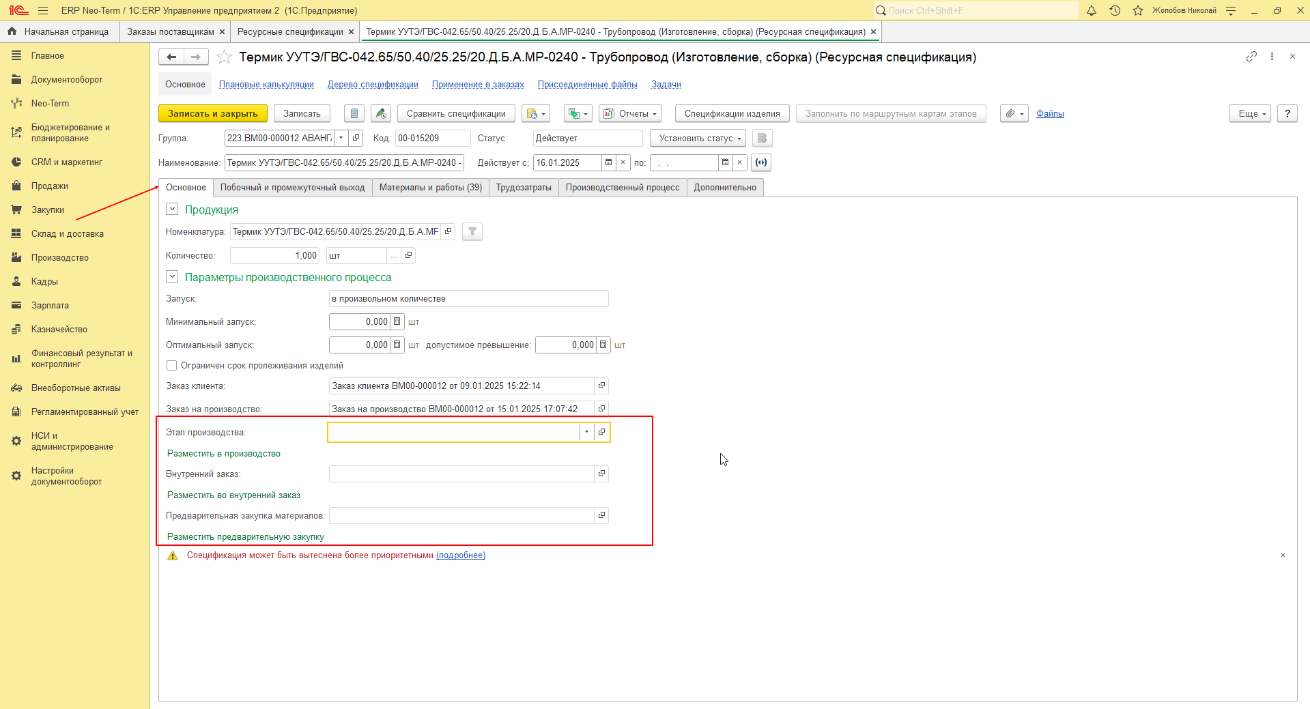Open favorites star in title bar

[1138, 10]
